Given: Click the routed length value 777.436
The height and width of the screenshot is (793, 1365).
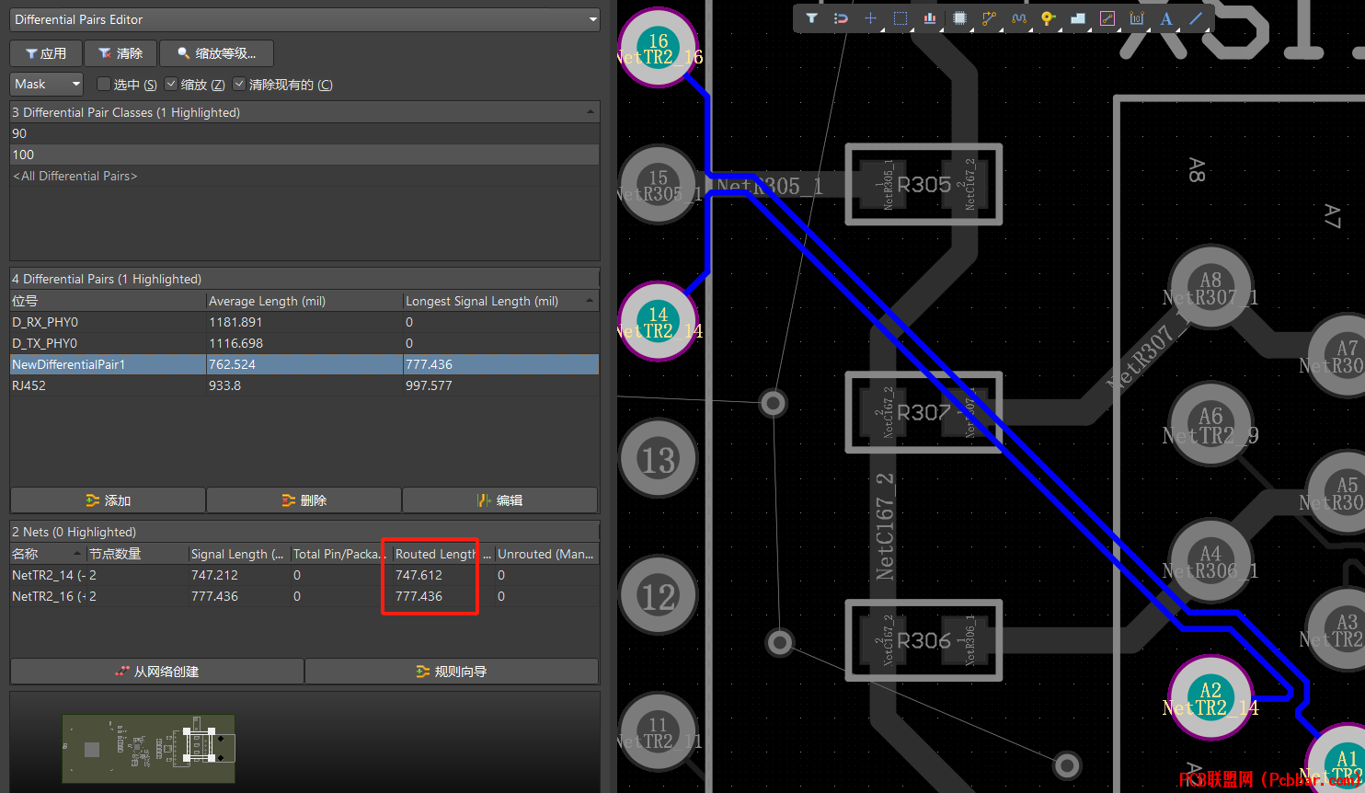Looking at the screenshot, I should click(419, 596).
